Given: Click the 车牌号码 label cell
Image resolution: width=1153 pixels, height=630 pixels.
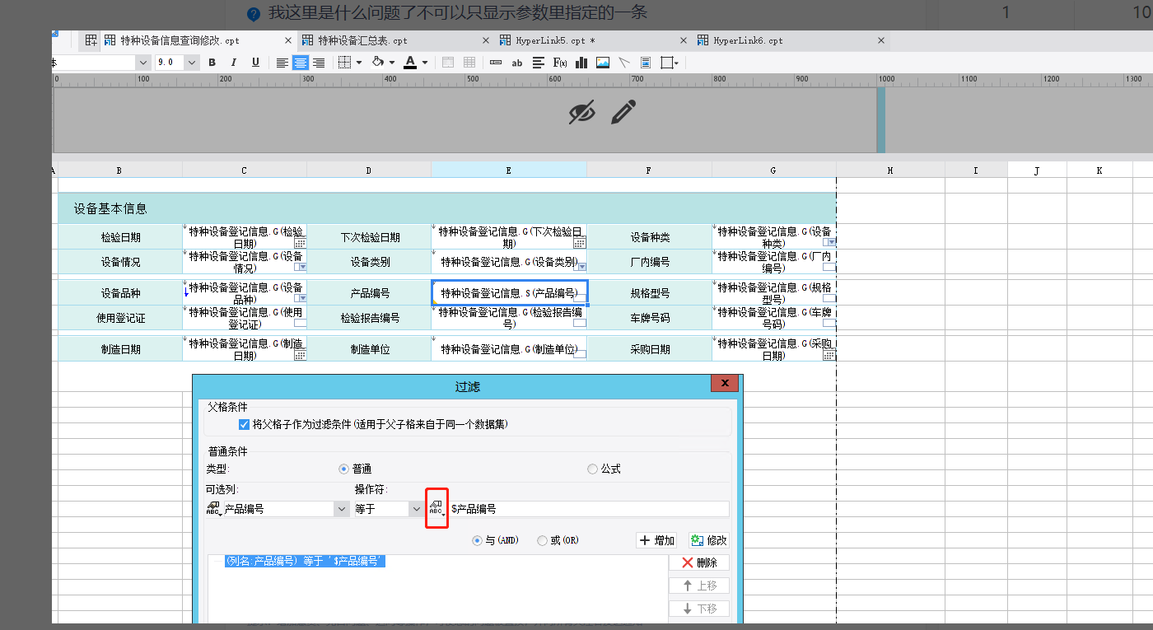Looking at the screenshot, I should click(650, 318).
